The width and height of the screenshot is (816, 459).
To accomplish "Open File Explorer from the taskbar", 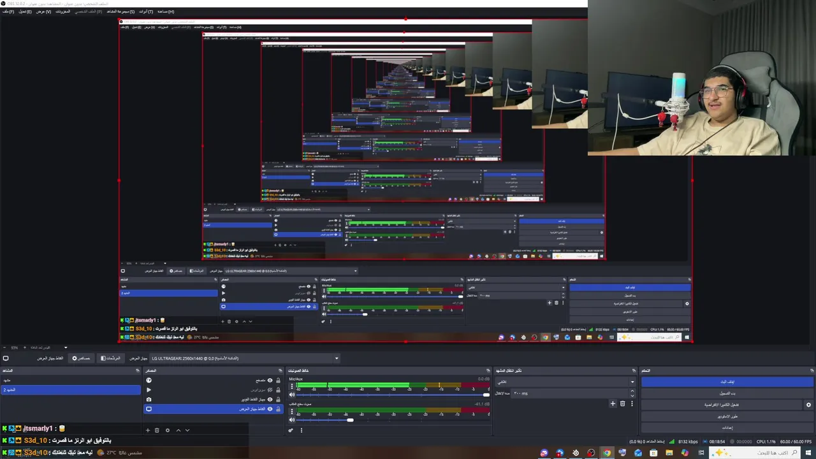I will [x=669, y=453].
